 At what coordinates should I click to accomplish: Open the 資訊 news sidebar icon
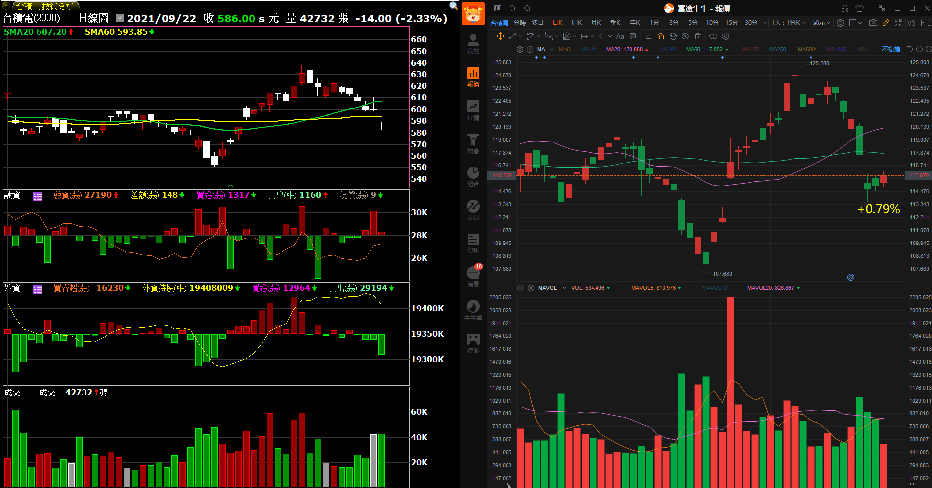coord(473,244)
